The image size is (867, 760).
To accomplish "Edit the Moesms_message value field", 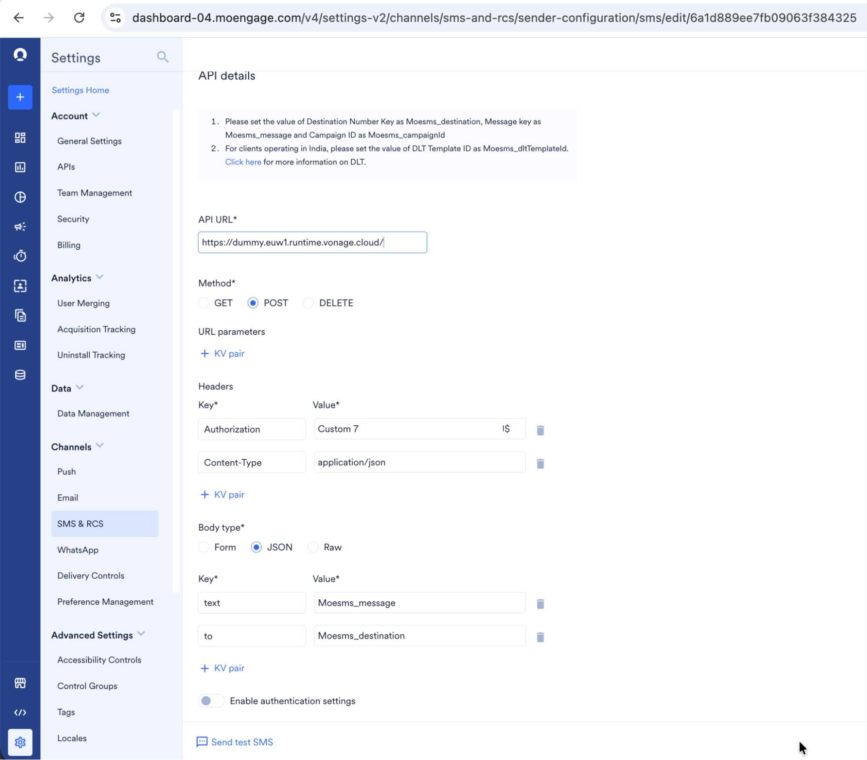I will [x=420, y=603].
